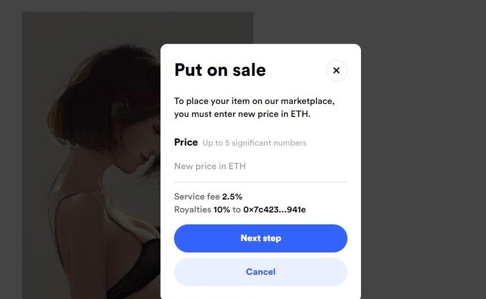Dismiss modal via X icon
Screen dimensions: 486x299
[336, 70]
